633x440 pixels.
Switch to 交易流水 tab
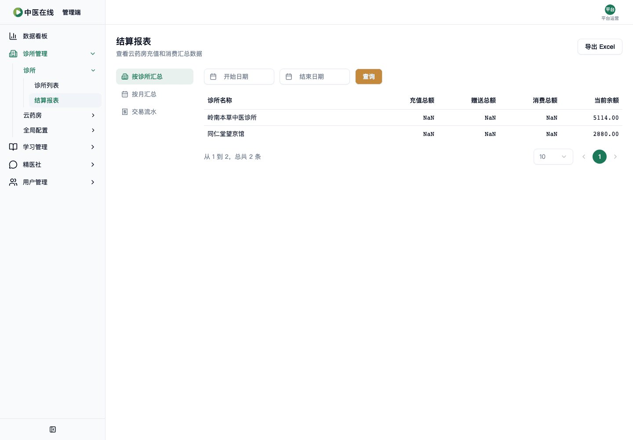(x=155, y=112)
